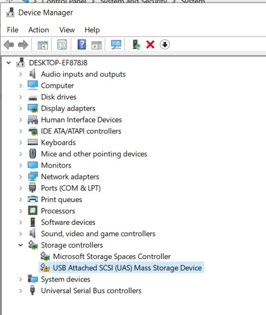Select the Storage controllers label

pos(72,245)
